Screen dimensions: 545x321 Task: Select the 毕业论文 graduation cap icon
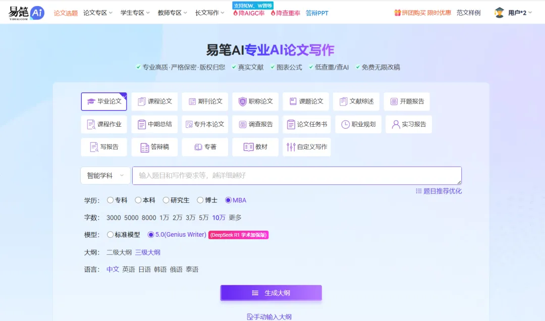click(x=91, y=101)
